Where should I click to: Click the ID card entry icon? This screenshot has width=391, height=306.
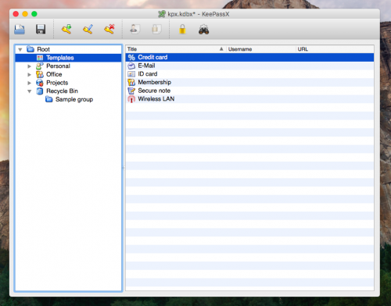[131, 74]
